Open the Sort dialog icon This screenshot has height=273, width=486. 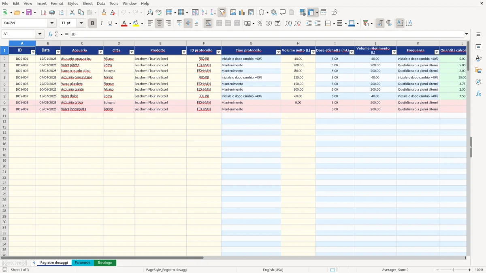195,13
